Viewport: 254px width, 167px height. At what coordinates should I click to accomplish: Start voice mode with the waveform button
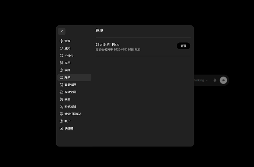(223, 80)
